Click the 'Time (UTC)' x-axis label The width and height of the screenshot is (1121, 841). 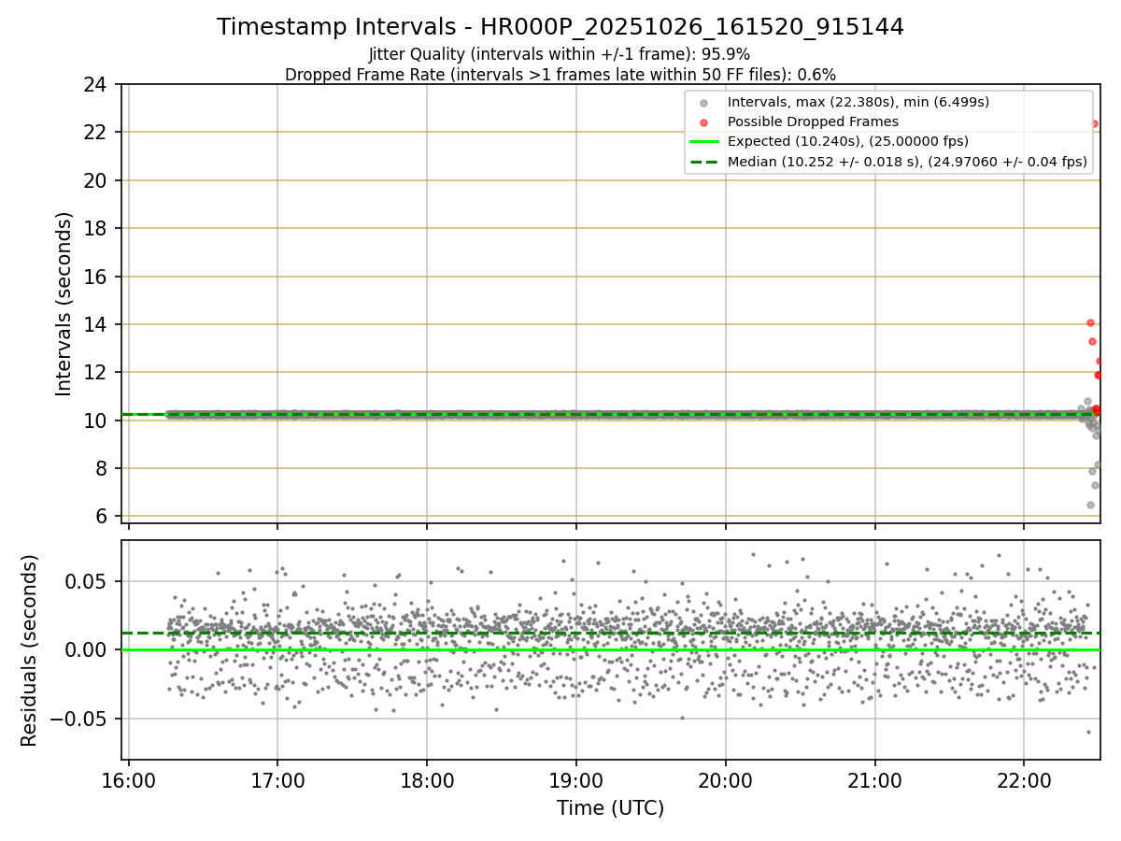click(x=610, y=808)
